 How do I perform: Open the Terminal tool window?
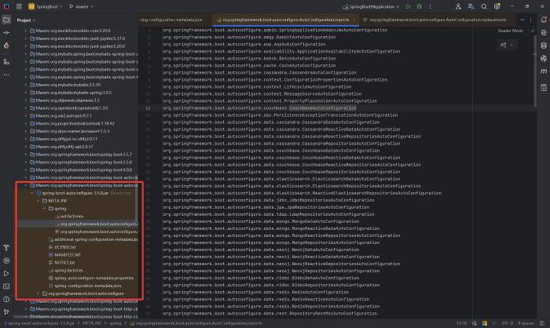tap(6, 286)
